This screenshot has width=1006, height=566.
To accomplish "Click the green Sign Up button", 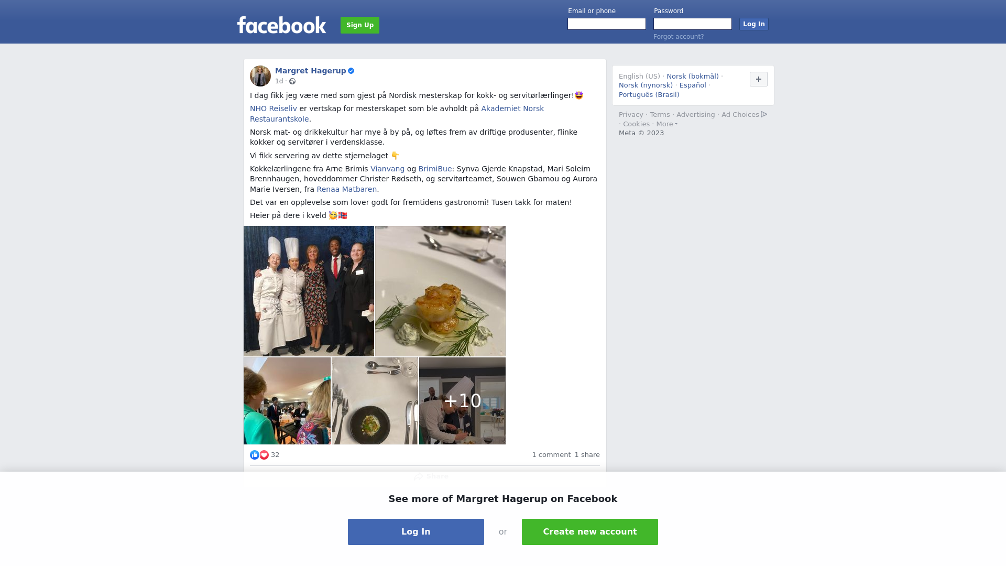I will click(360, 25).
